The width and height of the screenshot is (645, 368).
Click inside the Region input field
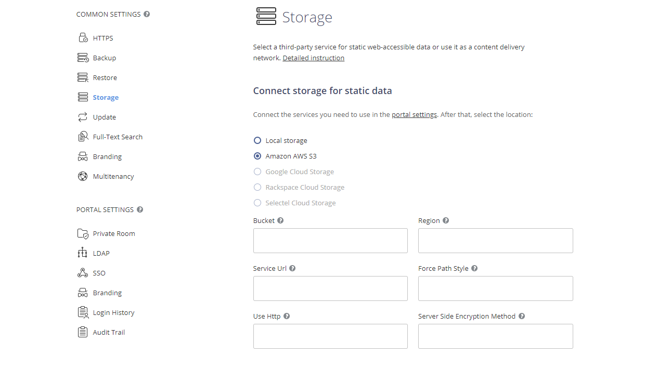pyautogui.click(x=495, y=240)
